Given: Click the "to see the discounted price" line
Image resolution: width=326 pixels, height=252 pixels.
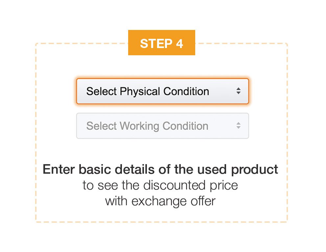Looking at the screenshot, I should click(160, 186).
